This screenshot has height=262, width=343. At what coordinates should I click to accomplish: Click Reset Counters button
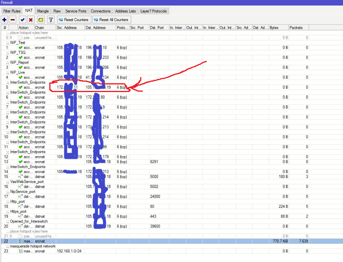click(74, 20)
